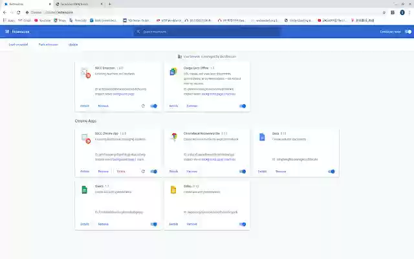Screen dimensions: 414x259
Task: Switch to the Extensions browser tab
Action: 27,4
